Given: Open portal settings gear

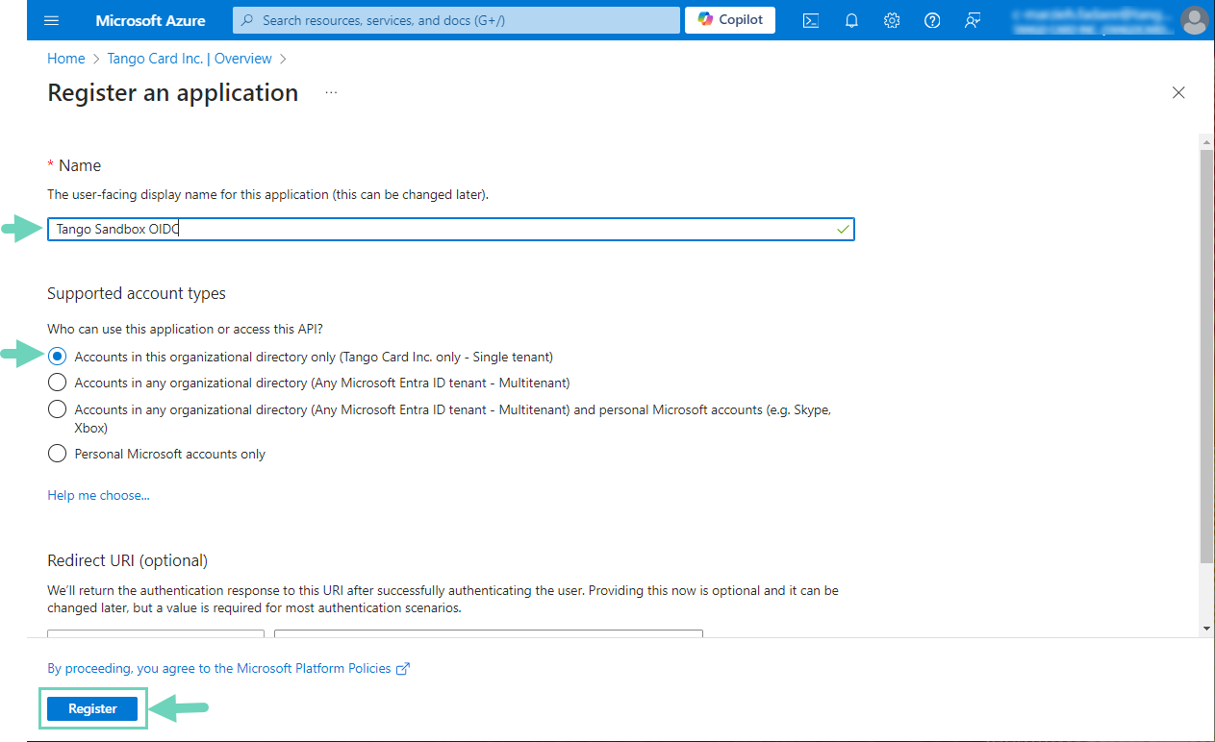Looking at the screenshot, I should (892, 20).
